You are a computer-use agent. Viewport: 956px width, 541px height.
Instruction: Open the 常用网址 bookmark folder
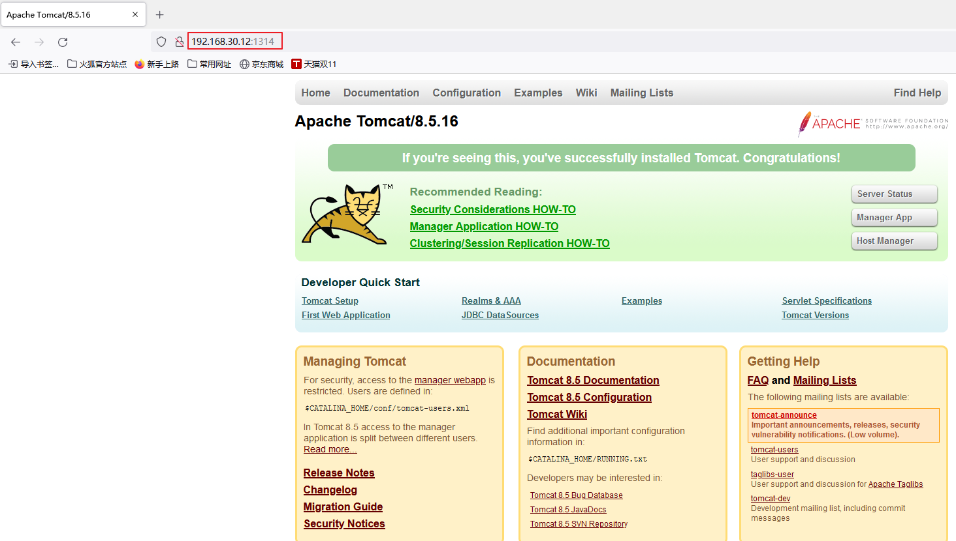coord(210,64)
